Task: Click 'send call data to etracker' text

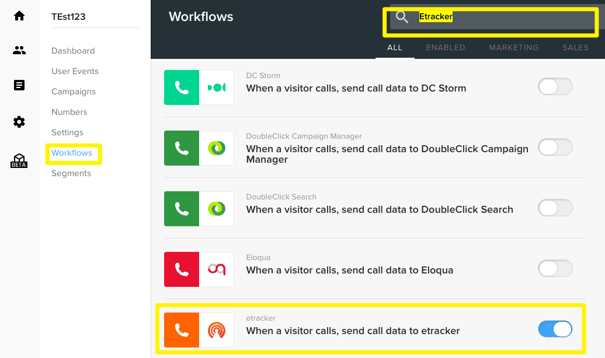Action: click(401, 331)
